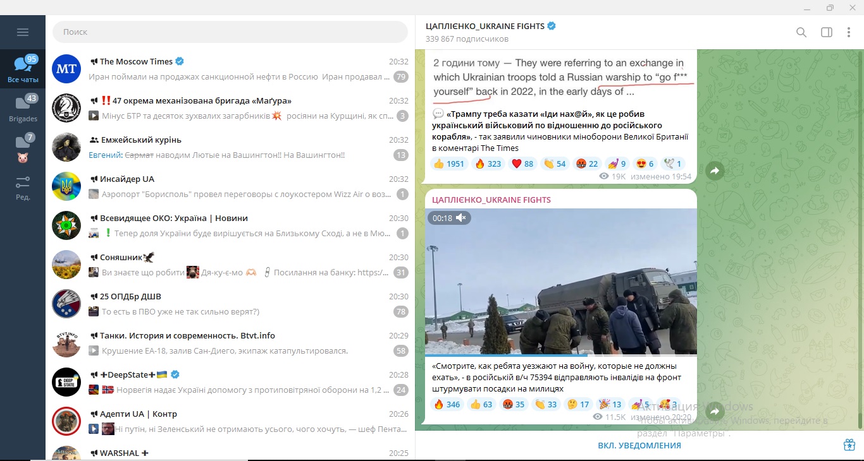Select the "Все чаты" folder
The height and width of the screenshot is (461, 864).
point(23,69)
